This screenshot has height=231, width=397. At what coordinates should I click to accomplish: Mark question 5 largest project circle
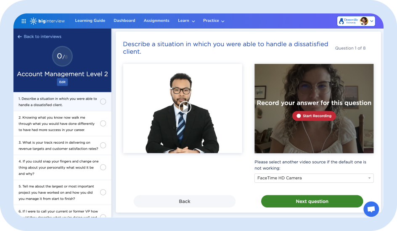[103, 192]
